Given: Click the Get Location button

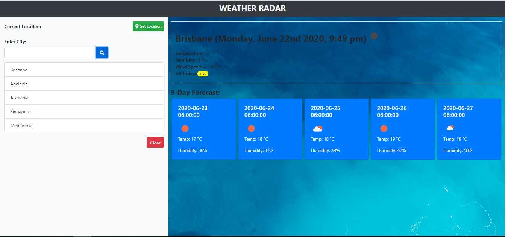Looking at the screenshot, I should pos(148,26).
